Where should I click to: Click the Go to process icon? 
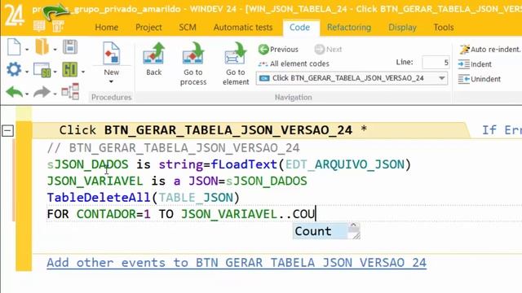193,54
